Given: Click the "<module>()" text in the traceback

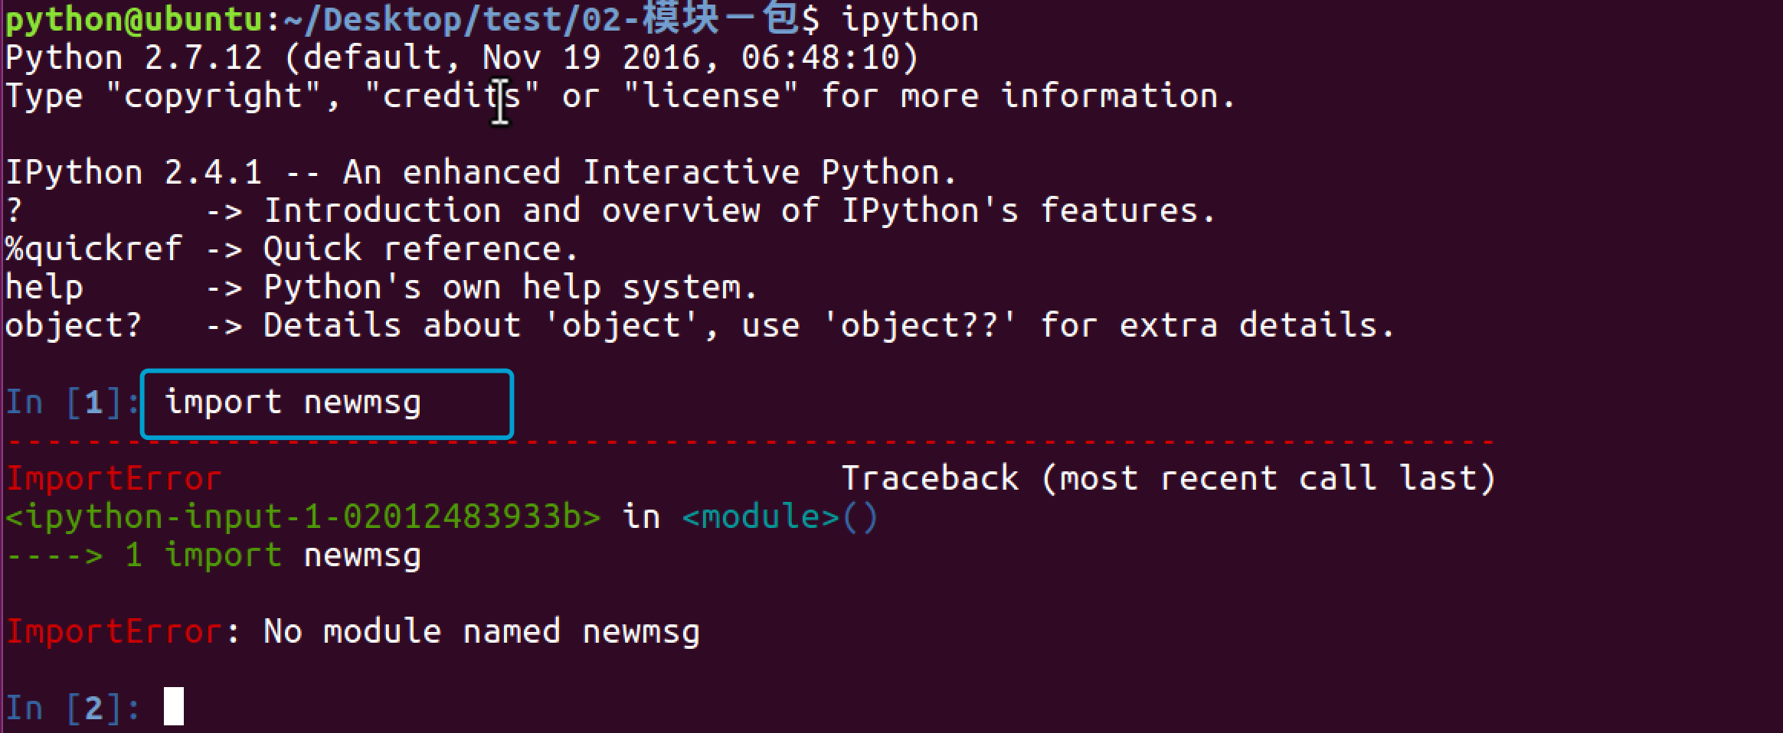Looking at the screenshot, I should coord(779,517).
